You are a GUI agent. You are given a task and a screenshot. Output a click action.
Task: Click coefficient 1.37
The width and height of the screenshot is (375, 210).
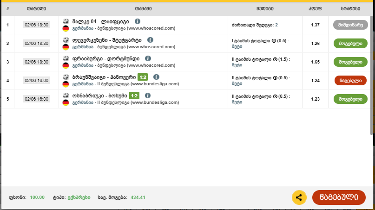pos(315,25)
